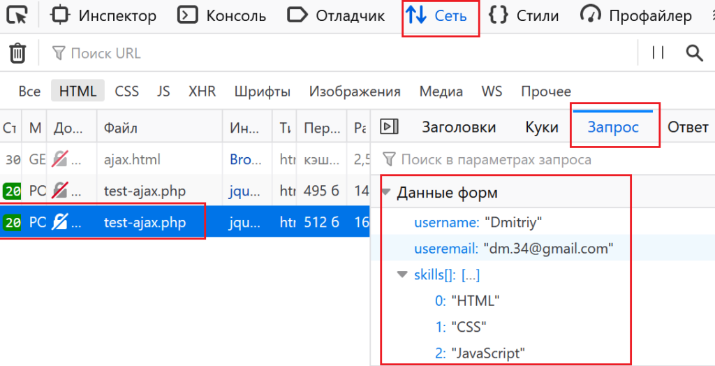Collapse the skills[] array node

402,275
